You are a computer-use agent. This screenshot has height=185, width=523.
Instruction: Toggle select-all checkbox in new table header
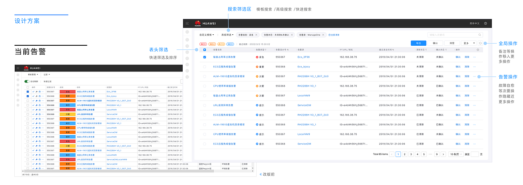coord(205,50)
